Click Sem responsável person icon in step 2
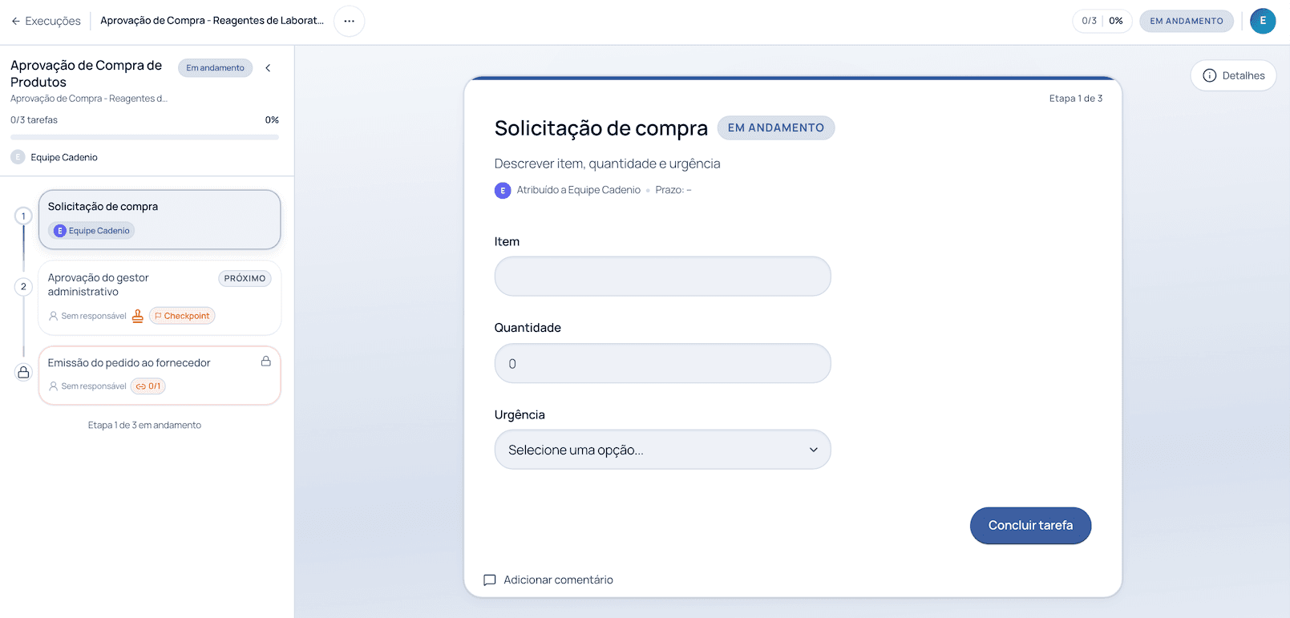This screenshot has width=1290, height=618. click(x=54, y=316)
